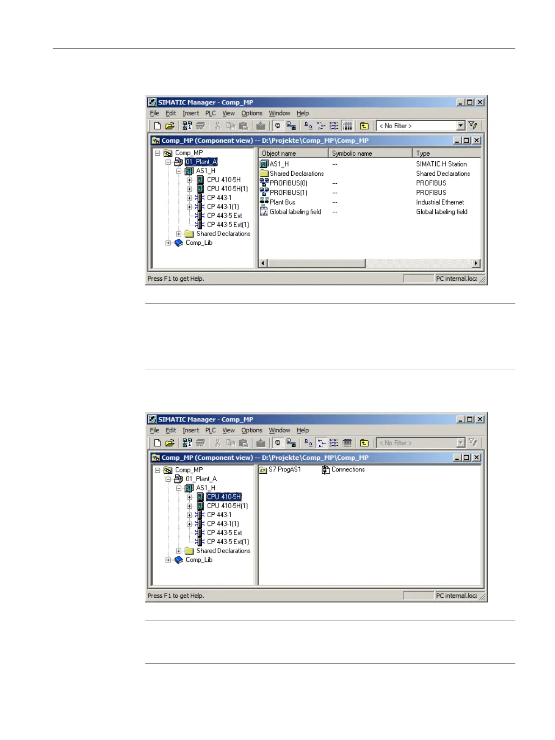This screenshot has height=740, width=555.
Task: Click filter edit funnel icon in upper toolbar
Action: 473,126
